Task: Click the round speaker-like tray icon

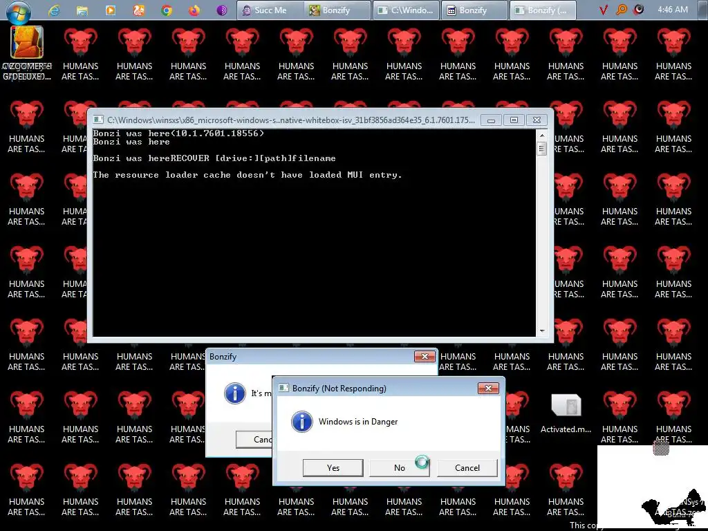Action: coord(638,10)
